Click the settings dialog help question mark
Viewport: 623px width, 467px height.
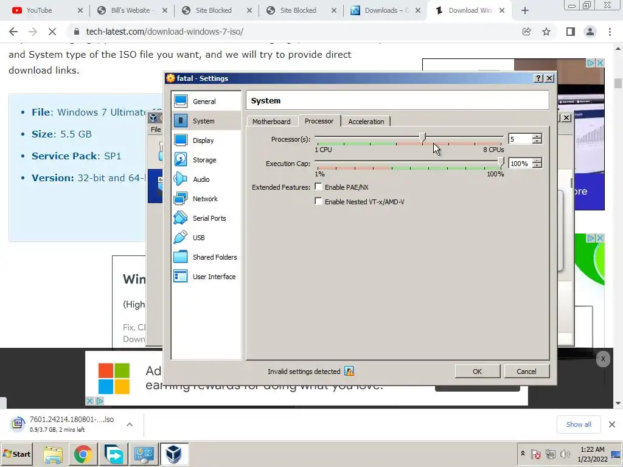click(x=538, y=78)
